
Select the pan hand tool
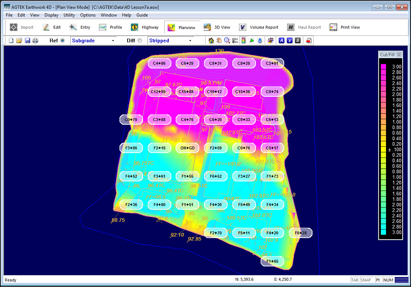(x=219, y=40)
